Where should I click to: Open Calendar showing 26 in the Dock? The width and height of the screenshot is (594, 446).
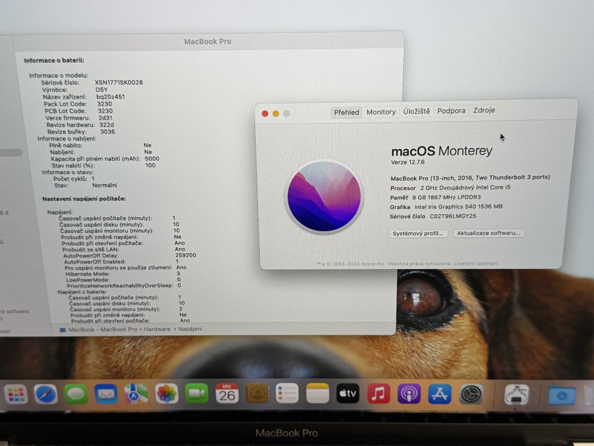click(227, 393)
